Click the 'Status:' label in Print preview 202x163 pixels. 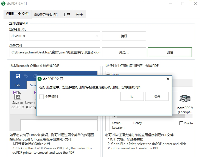[117, 123]
